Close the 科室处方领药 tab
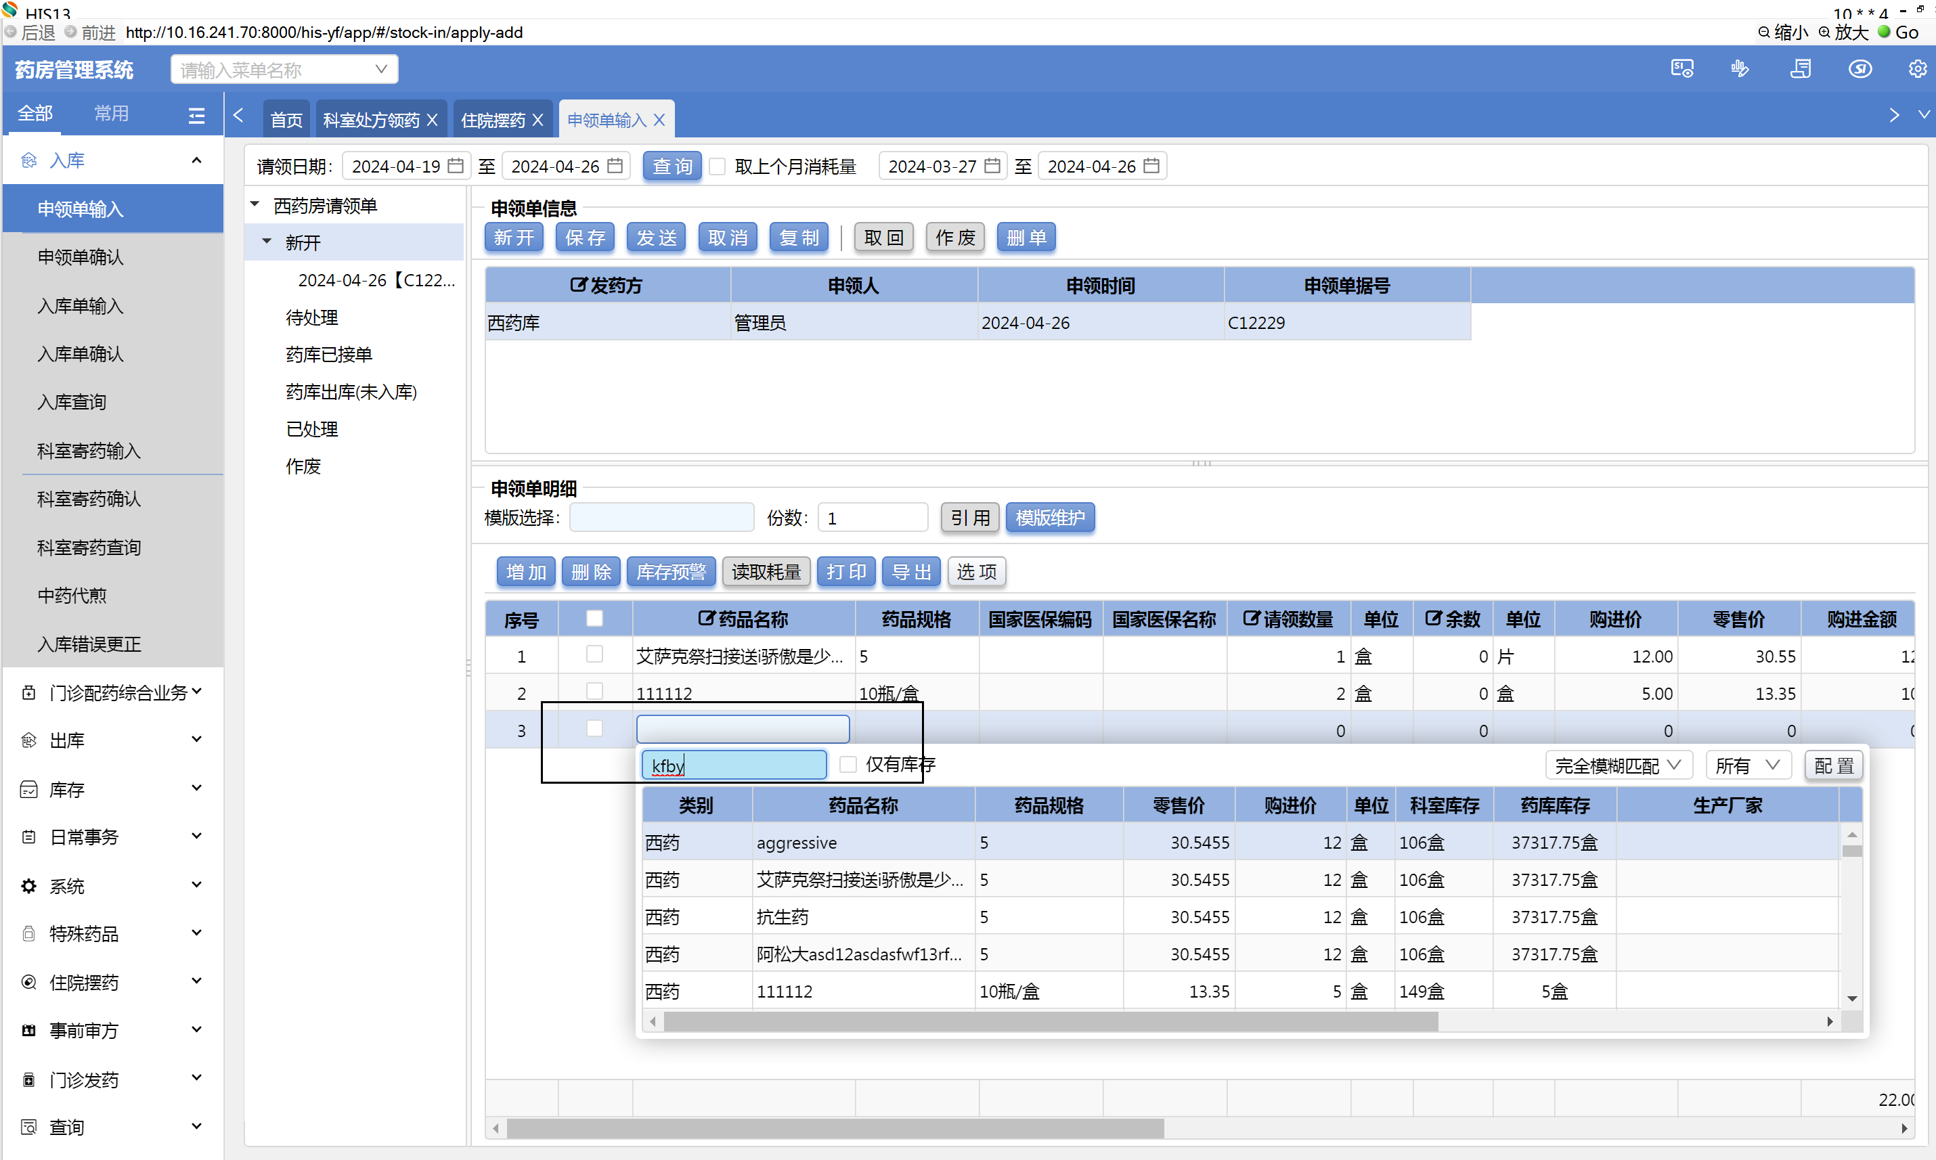 point(433,120)
